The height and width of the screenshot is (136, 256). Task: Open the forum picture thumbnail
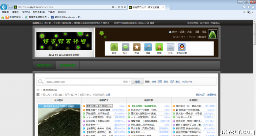pos(59,120)
